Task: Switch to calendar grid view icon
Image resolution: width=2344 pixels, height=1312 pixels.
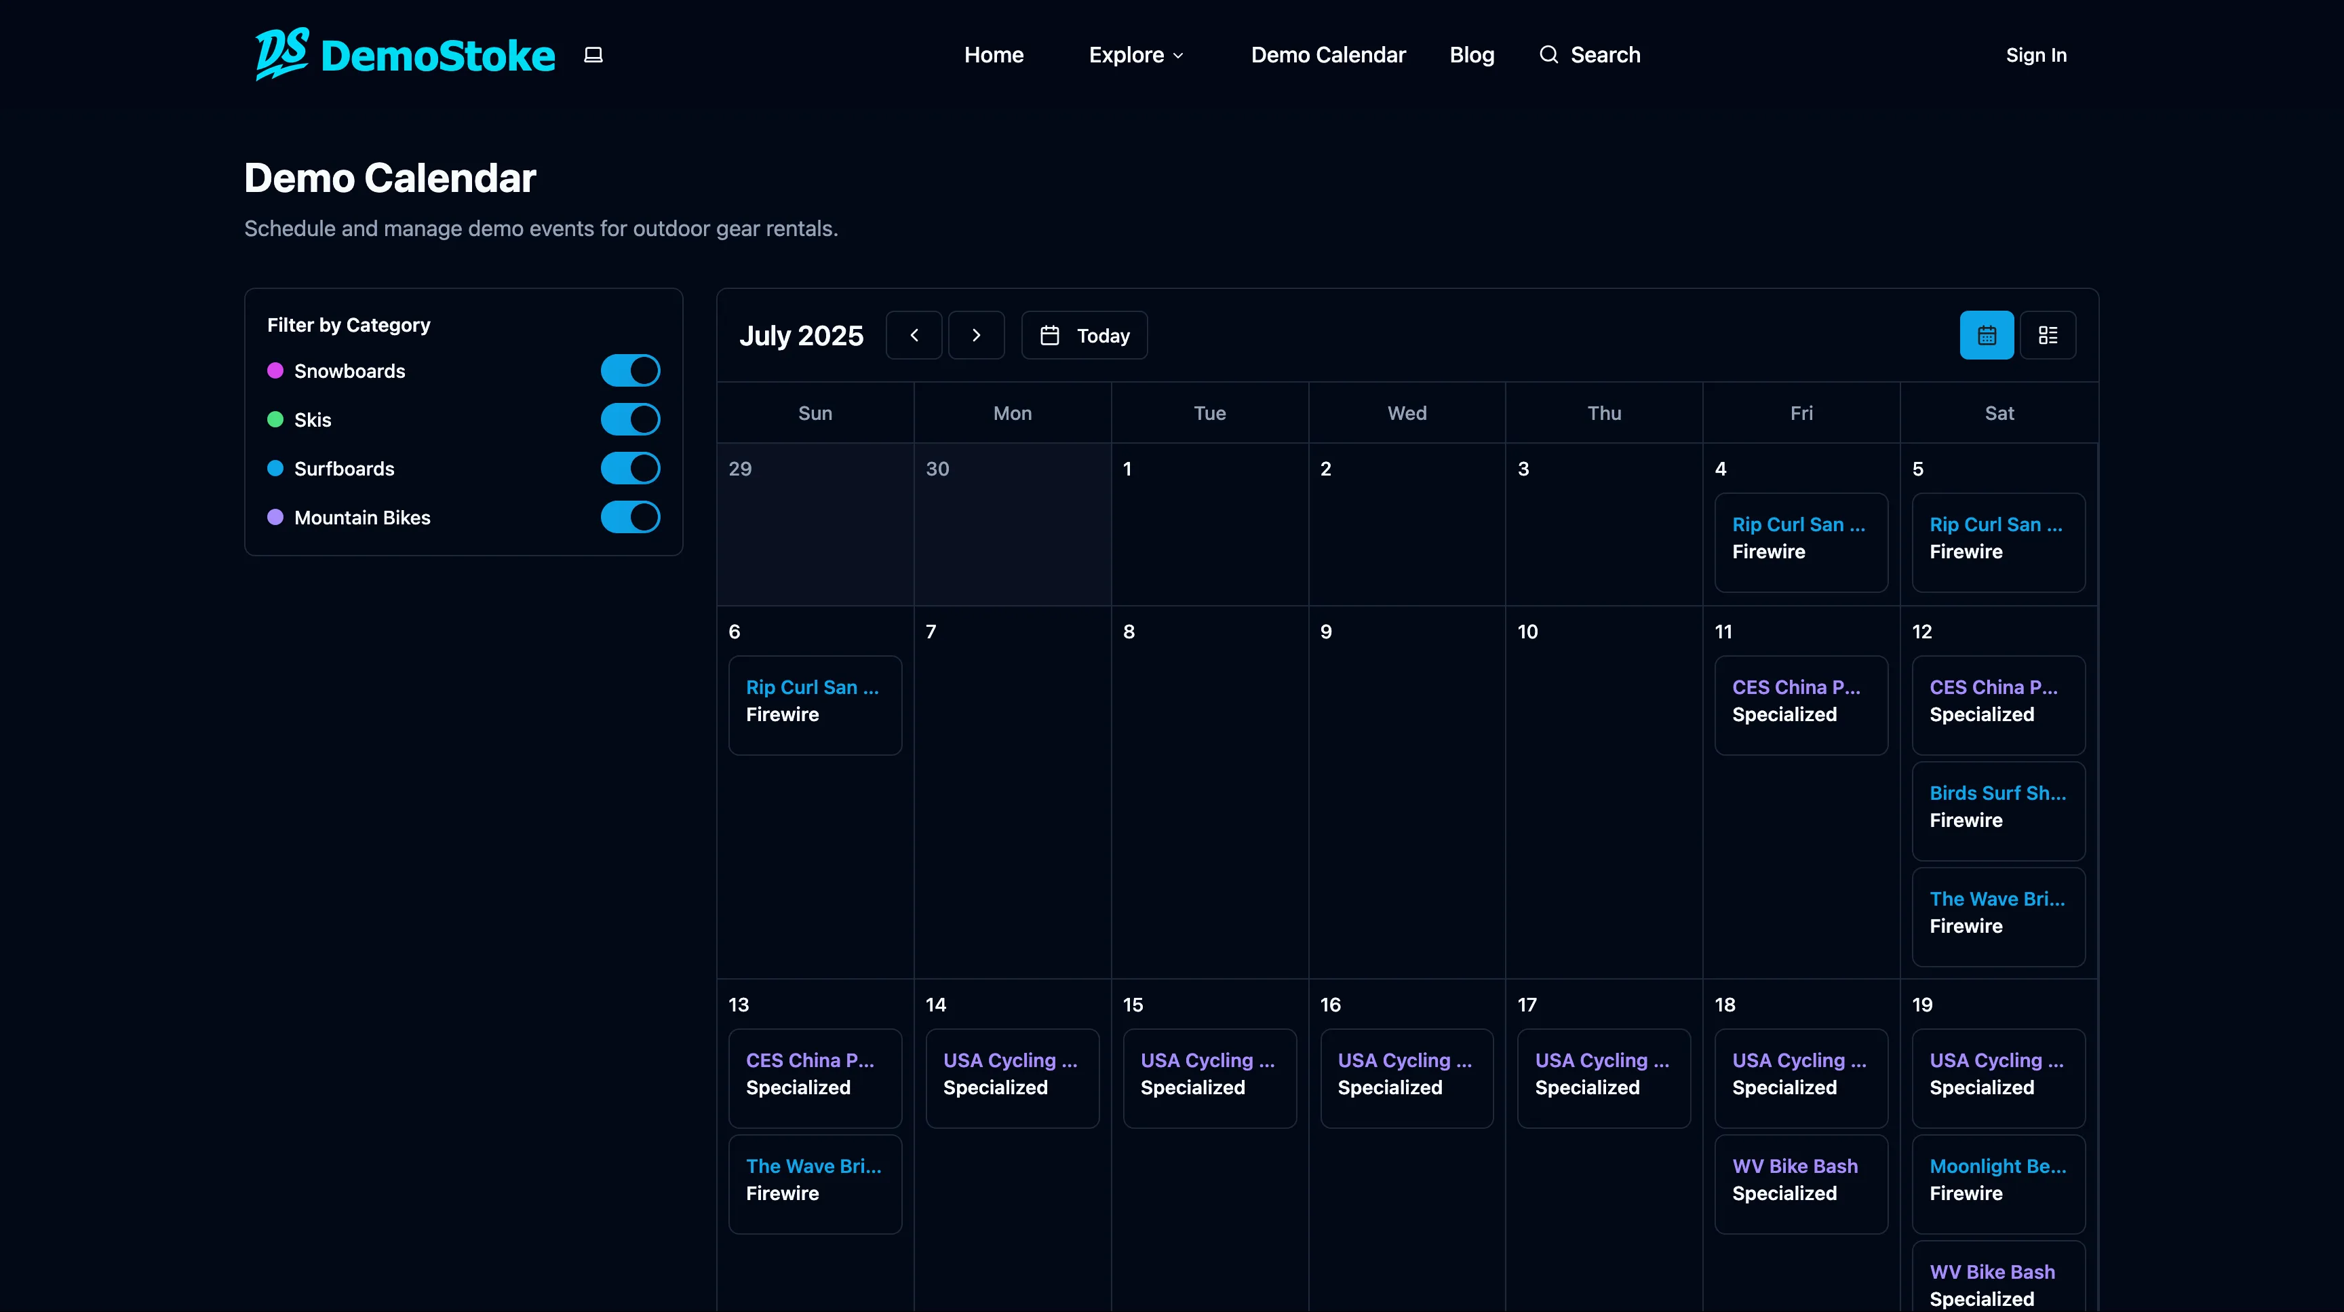Action: point(1987,335)
